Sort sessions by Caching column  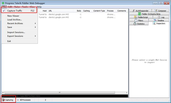tap(86, 11)
